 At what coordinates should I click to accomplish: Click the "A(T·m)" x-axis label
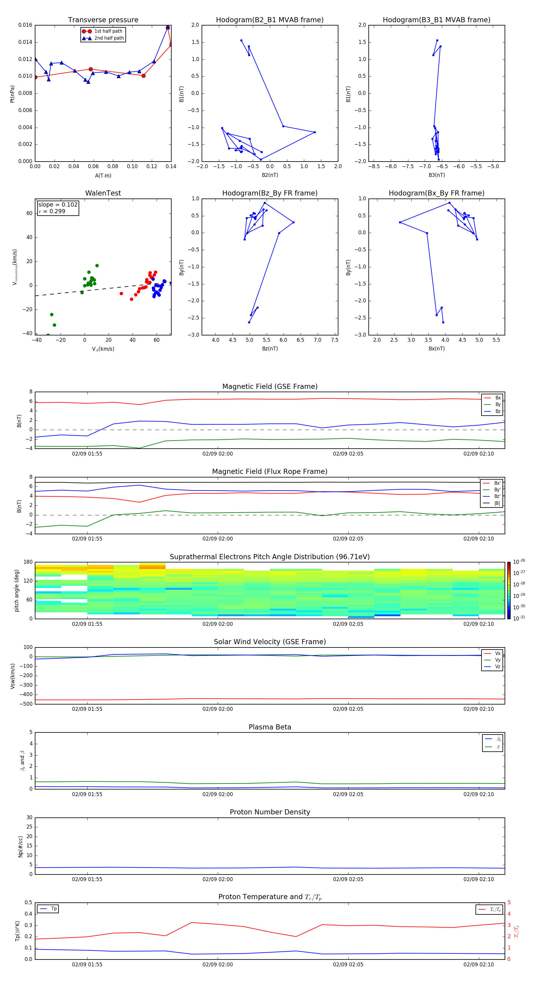pyautogui.click(x=103, y=175)
